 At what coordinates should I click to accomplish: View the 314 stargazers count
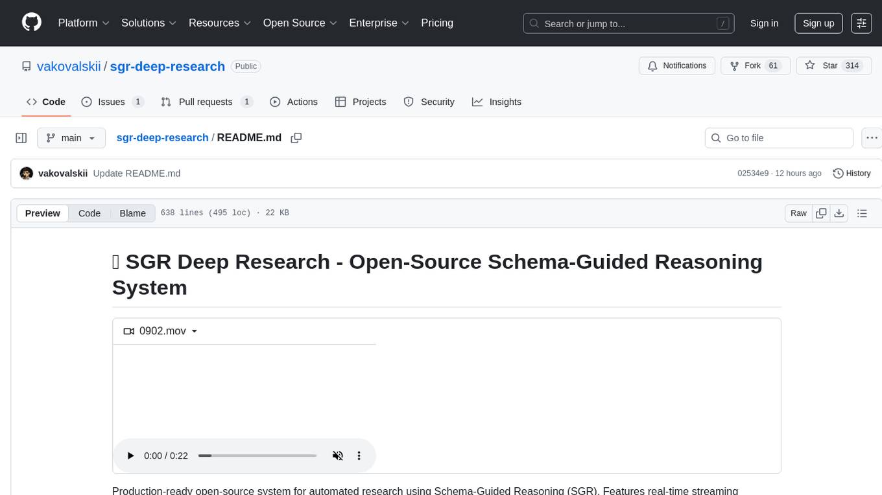(852, 66)
